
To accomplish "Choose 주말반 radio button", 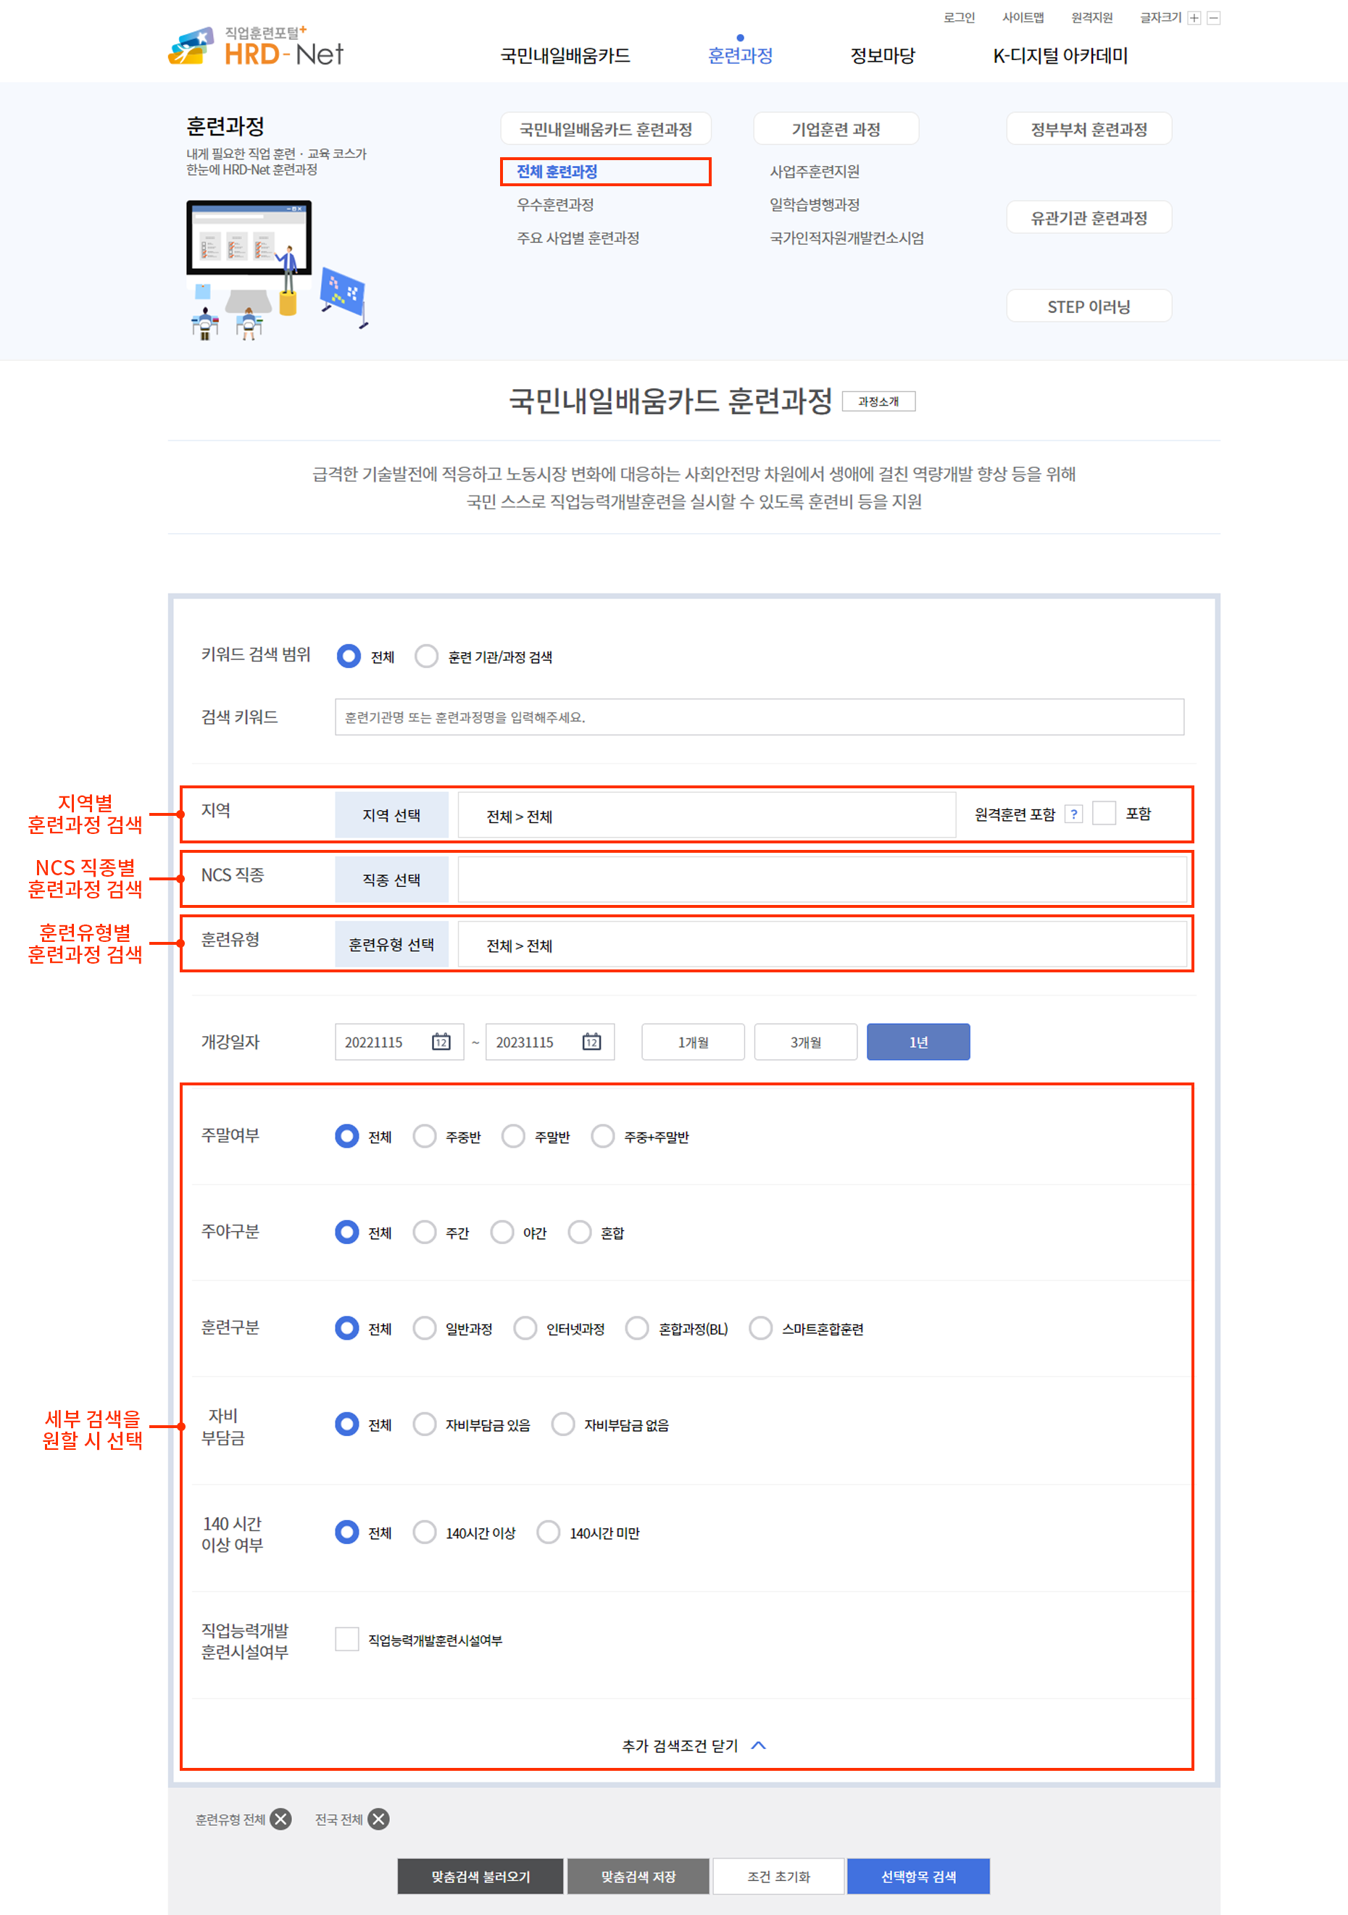I will click(x=513, y=1136).
